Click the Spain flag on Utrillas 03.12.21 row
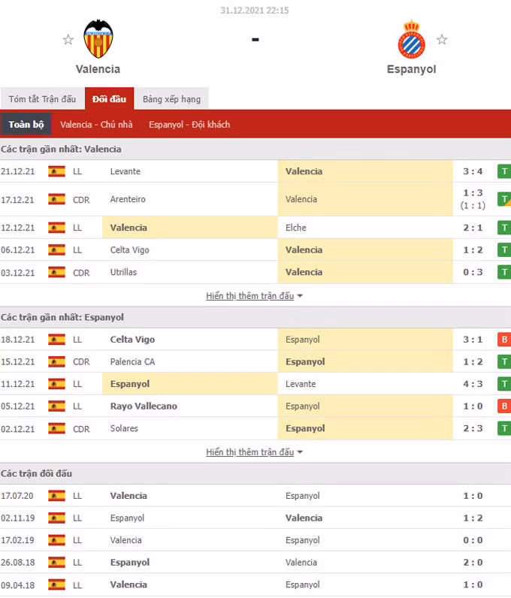The width and height of the screenshot is (511, 598). pyautogui.click(x=56, y=272)
